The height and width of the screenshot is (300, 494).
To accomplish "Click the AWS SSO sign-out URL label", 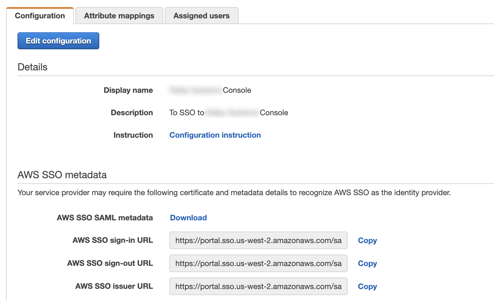I will (110, 263).
